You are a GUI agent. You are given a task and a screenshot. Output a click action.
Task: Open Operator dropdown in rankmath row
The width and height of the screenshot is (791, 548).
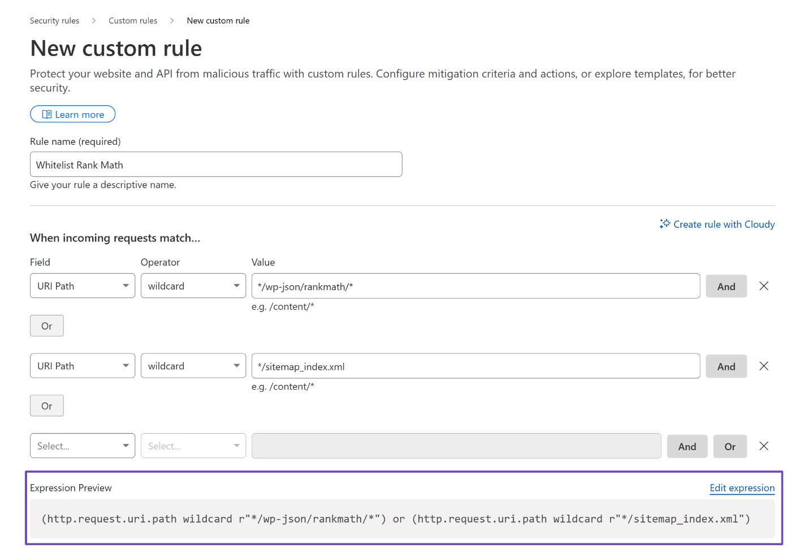[x=193, y=286]
